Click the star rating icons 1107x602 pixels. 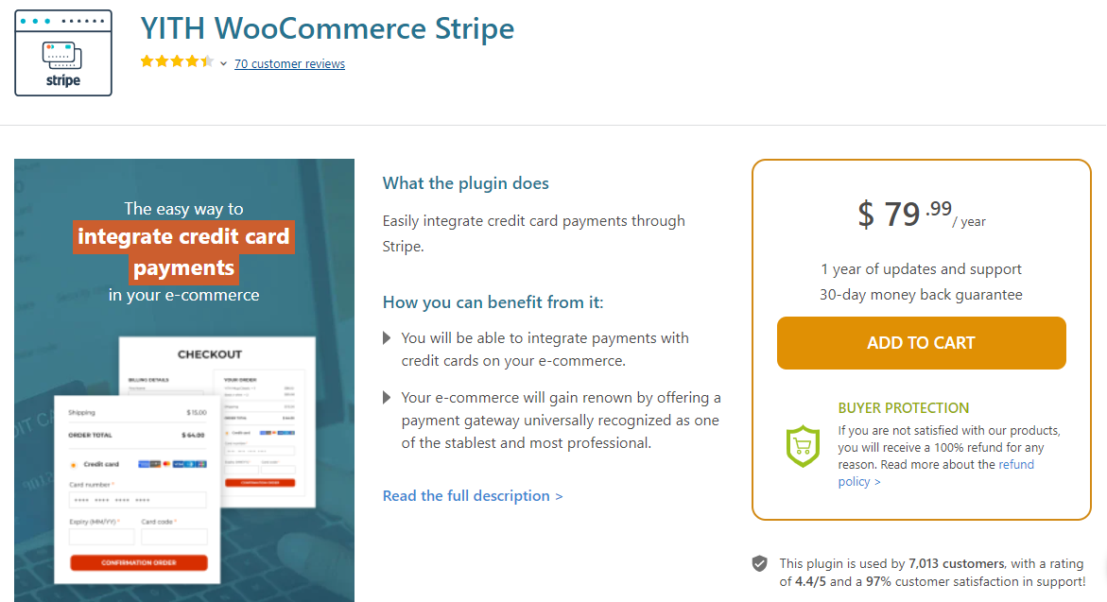pos(177,61)
